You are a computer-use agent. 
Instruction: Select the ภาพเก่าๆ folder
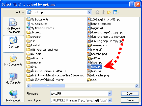[x=34, y=62]
